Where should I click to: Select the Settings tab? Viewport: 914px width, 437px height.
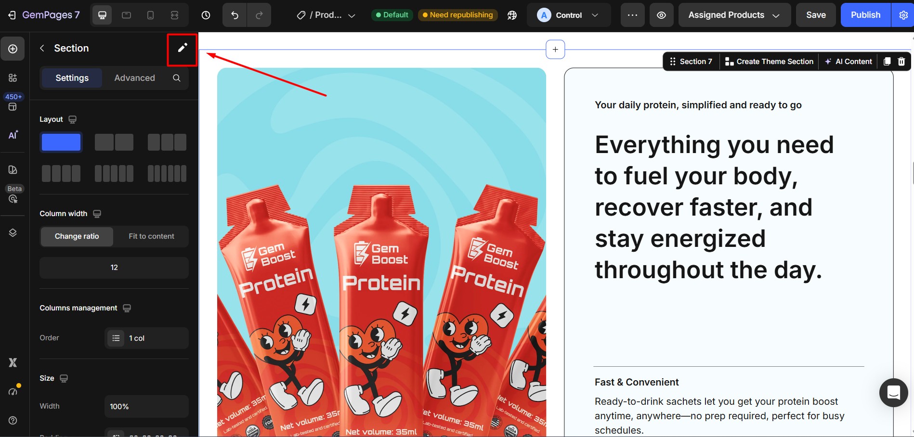[x=72, y=78]
